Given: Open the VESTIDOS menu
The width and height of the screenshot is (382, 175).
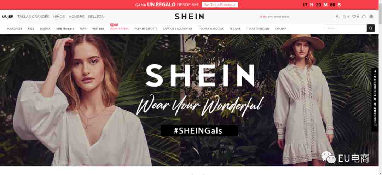Looking at the screenshot, I should [98, 29].
